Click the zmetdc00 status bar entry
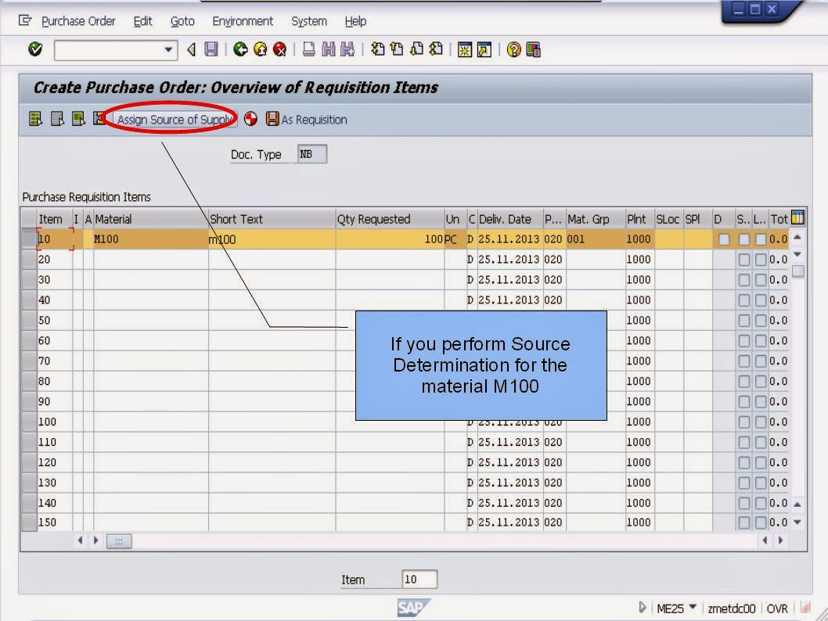 [x=732, y=608]
